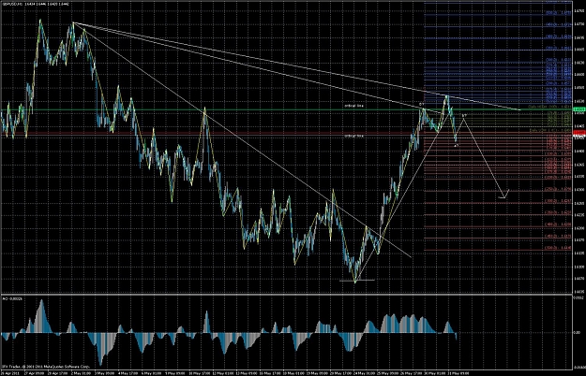Click the '10 May 17:00' date label

198,372
